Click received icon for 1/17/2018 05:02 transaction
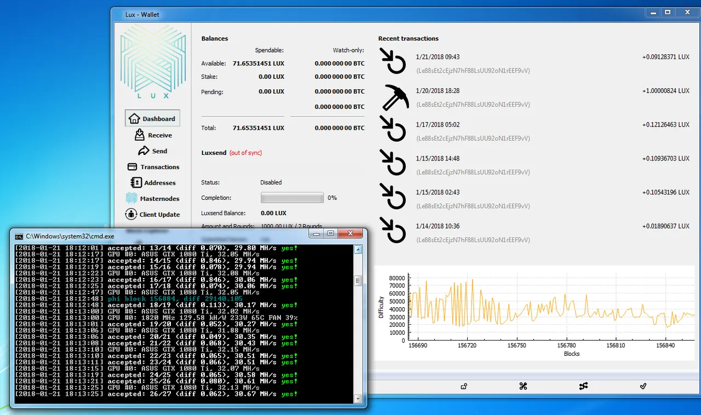The image size is (701, 415). tap(392, 128)
